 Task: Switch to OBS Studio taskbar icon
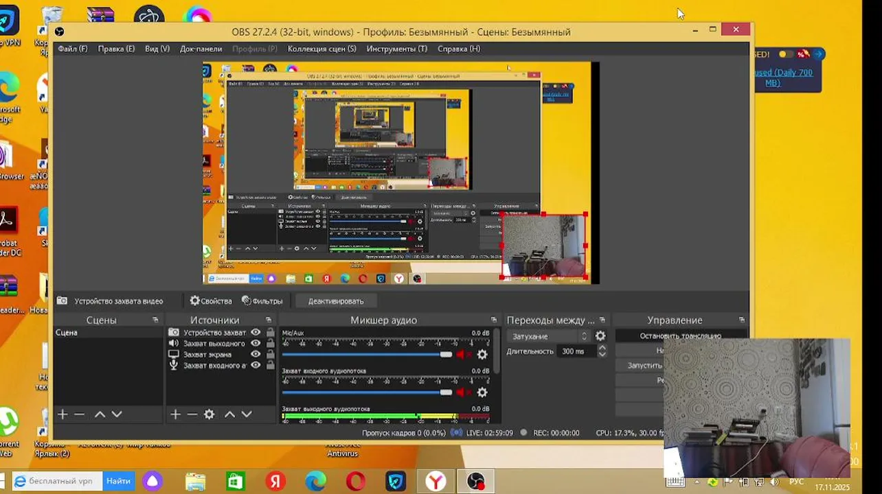475,482
